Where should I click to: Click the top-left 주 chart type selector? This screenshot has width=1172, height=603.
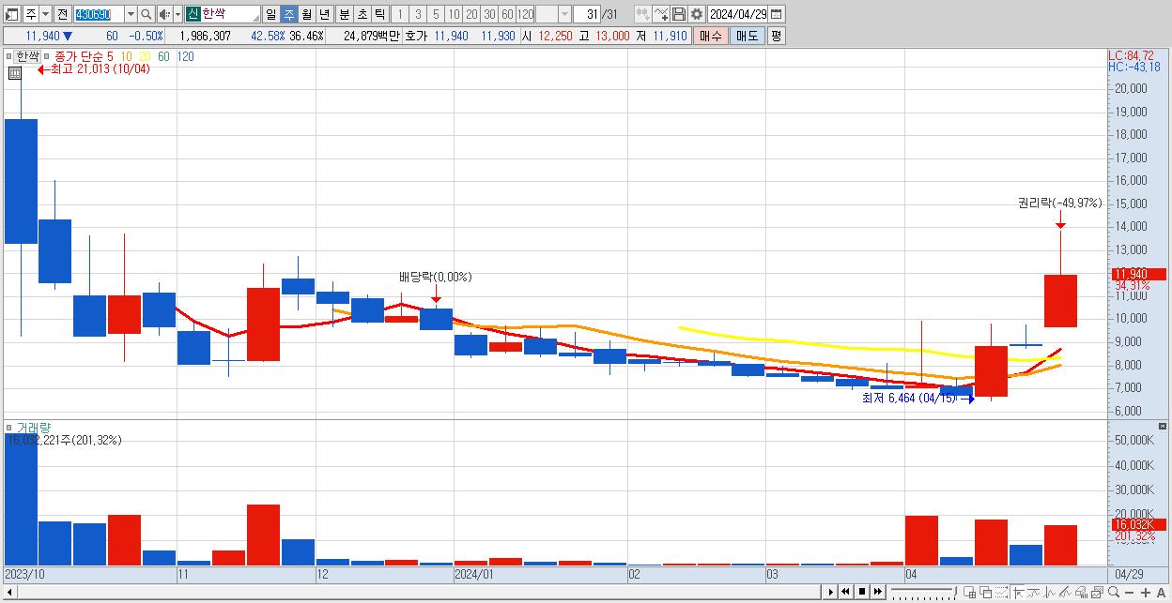pyautogui.click(x=31, y=14)
